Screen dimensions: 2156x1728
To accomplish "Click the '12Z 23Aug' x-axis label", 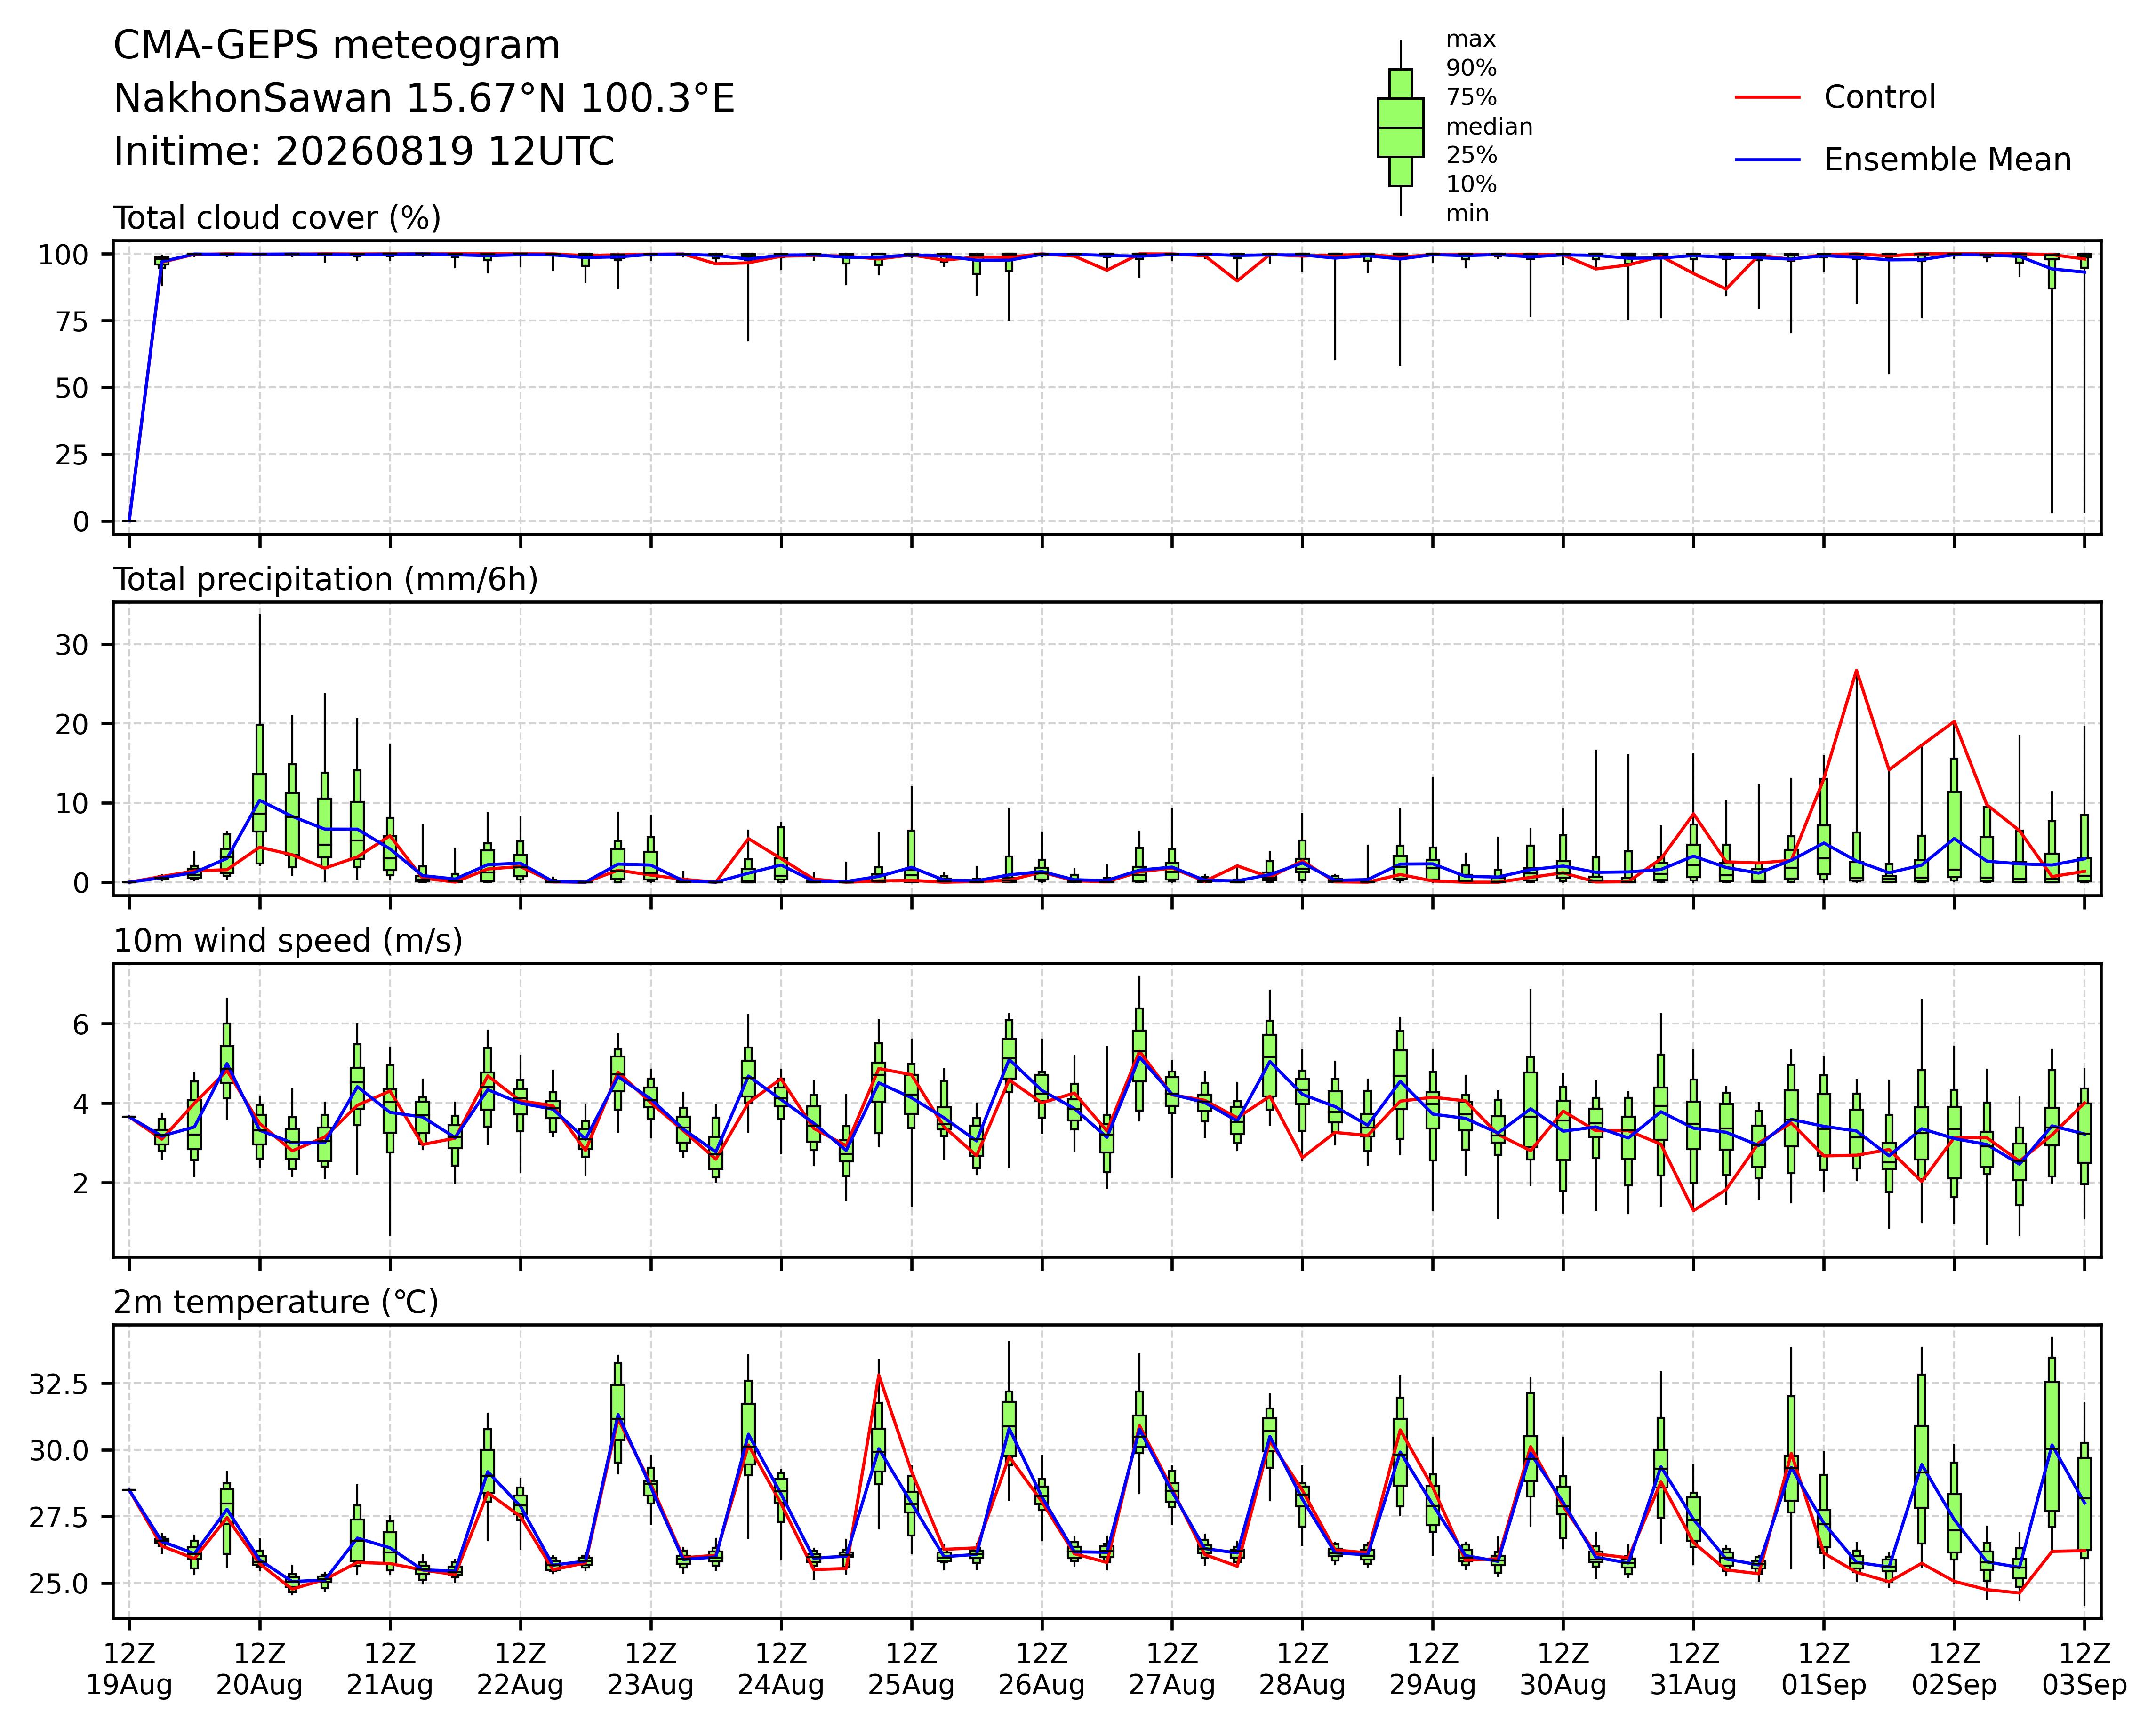I will (651, 1669).
